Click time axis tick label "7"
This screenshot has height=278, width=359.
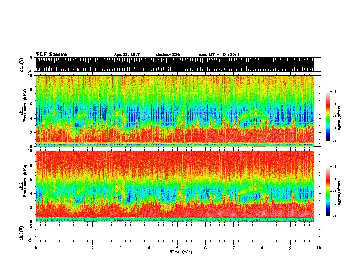tap(234, 248)
